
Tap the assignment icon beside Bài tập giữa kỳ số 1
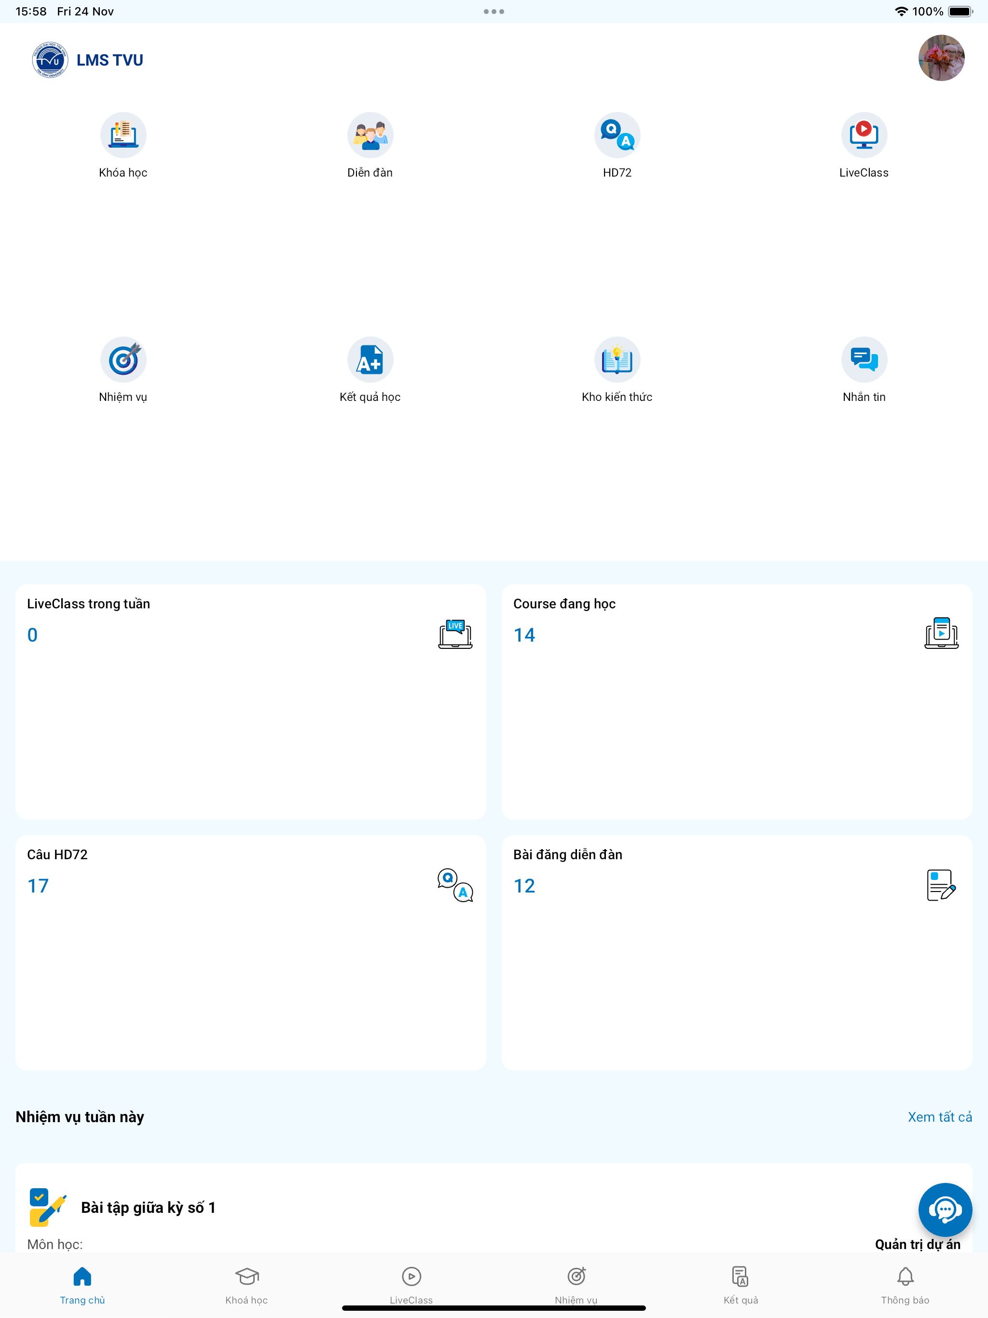click(48, 1207)
